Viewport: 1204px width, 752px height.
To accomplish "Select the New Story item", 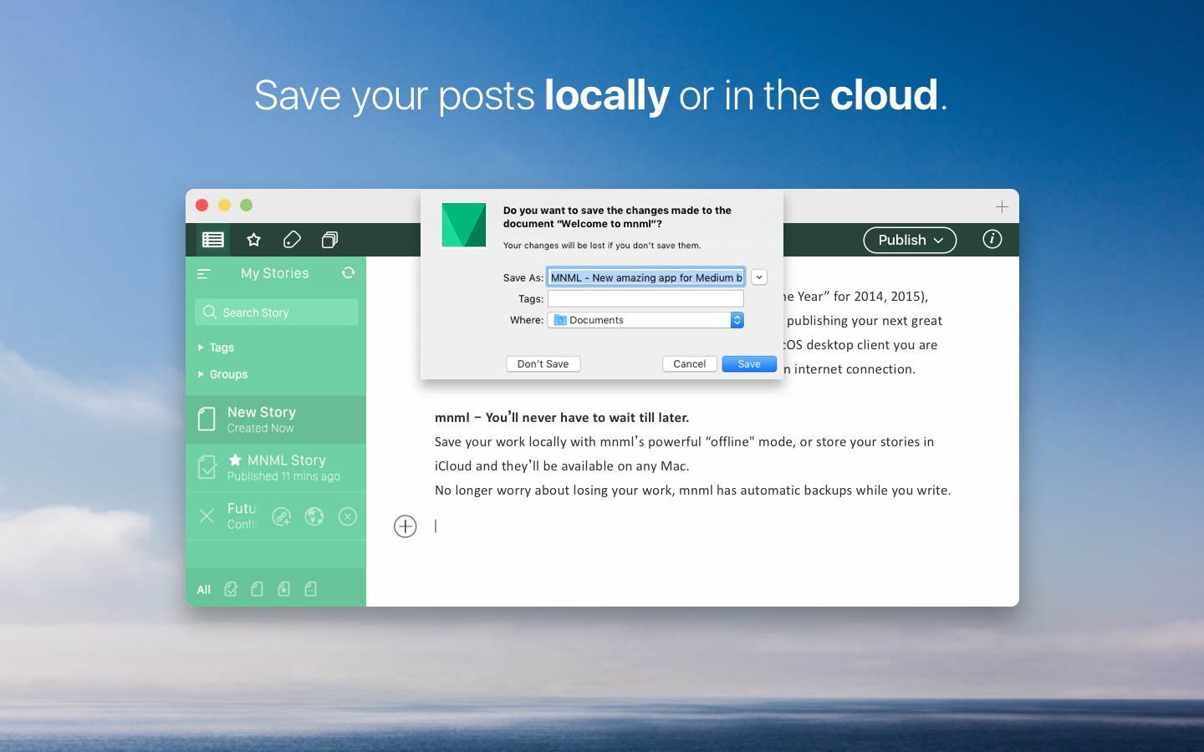I will click(x=276, y=419).
